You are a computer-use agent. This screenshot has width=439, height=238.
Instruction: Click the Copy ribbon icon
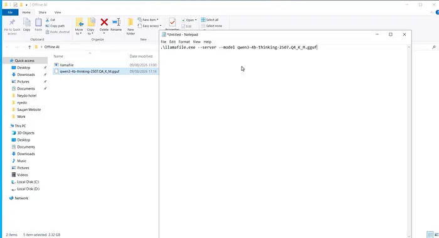[x=26, y=23]
